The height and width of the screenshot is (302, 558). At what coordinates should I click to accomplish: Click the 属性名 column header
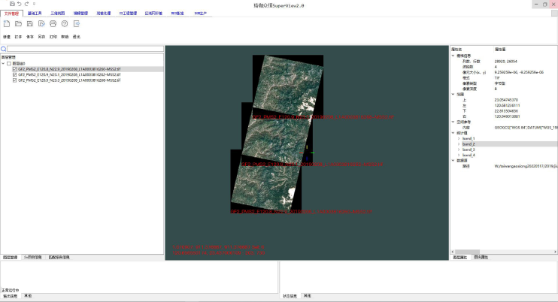point(456,50)
